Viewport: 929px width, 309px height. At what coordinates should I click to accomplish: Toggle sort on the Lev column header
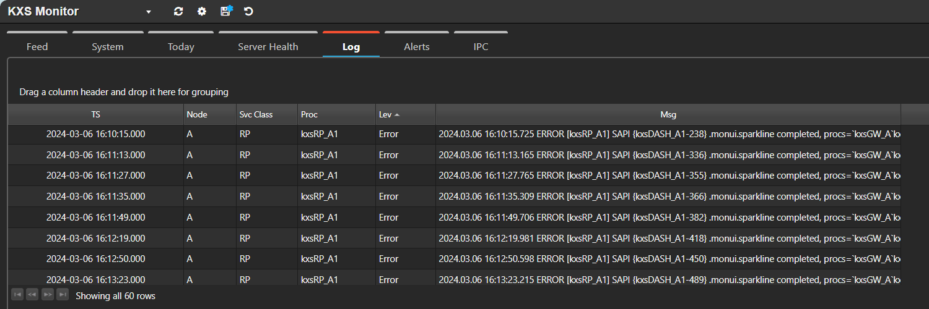(x=406, y=114)
